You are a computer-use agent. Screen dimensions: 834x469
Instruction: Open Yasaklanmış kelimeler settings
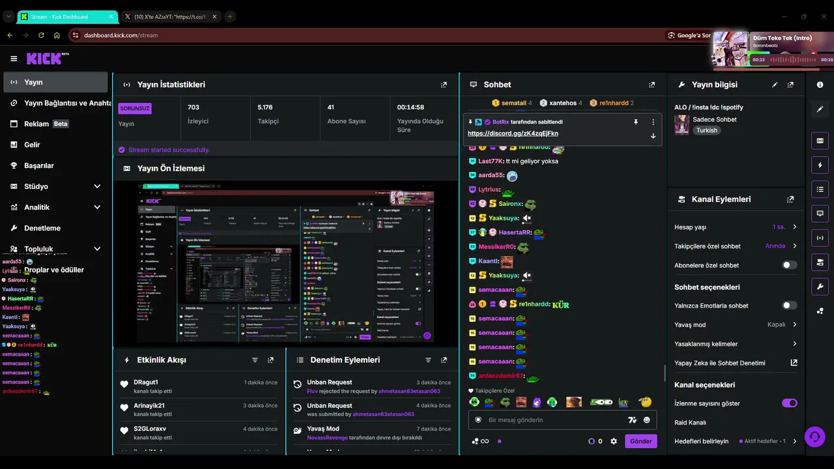(x=736, y=344)
